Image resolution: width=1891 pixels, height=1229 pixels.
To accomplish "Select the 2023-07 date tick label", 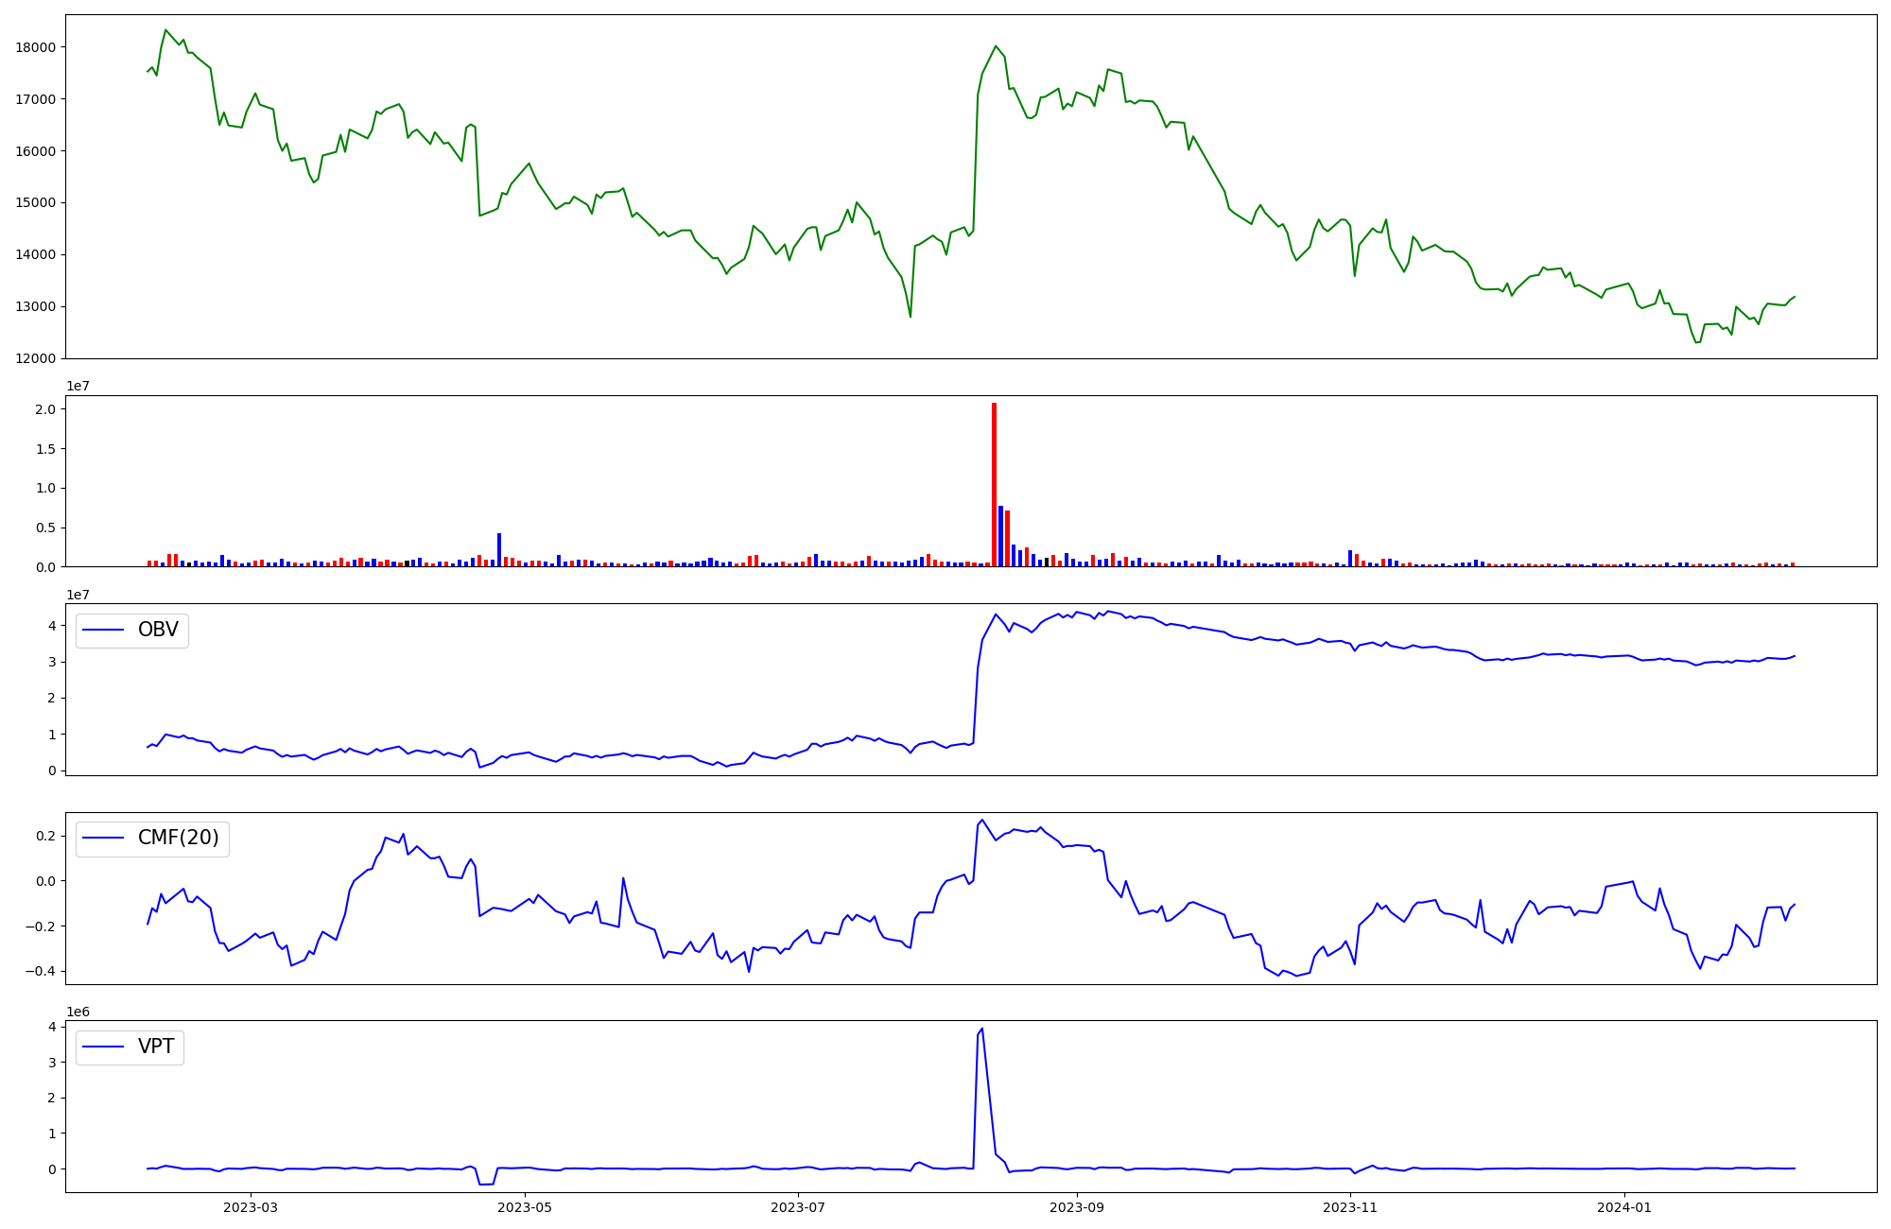I will click(x=799, y=1207).
